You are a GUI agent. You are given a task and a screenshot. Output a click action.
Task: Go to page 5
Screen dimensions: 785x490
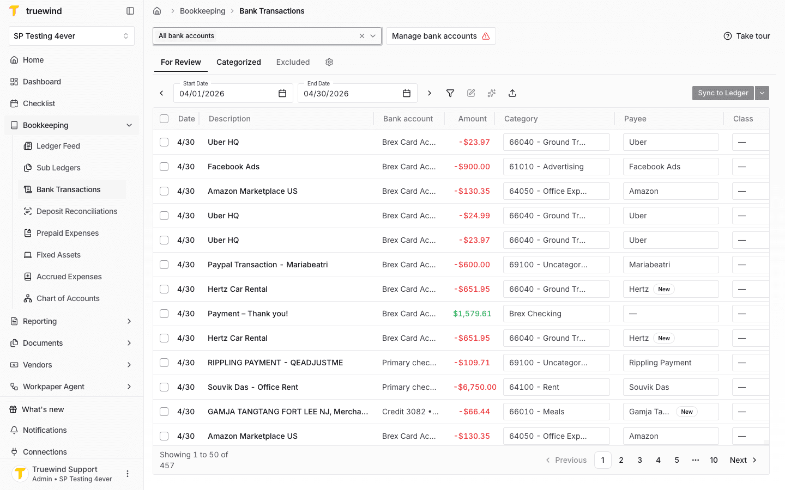coord(677,460)
